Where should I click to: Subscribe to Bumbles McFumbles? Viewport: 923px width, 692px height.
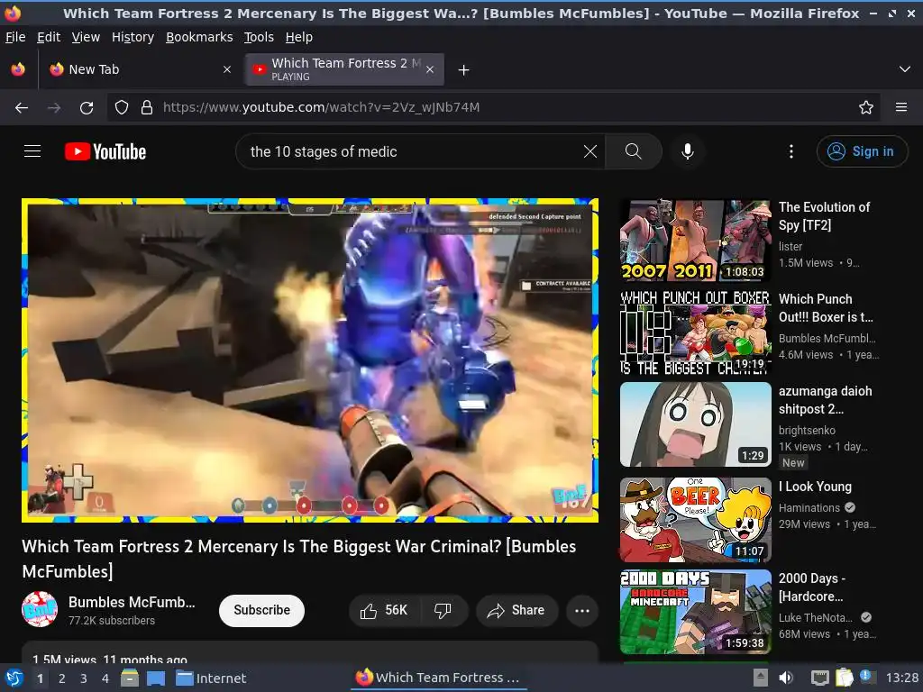click(x=262, y=610)
